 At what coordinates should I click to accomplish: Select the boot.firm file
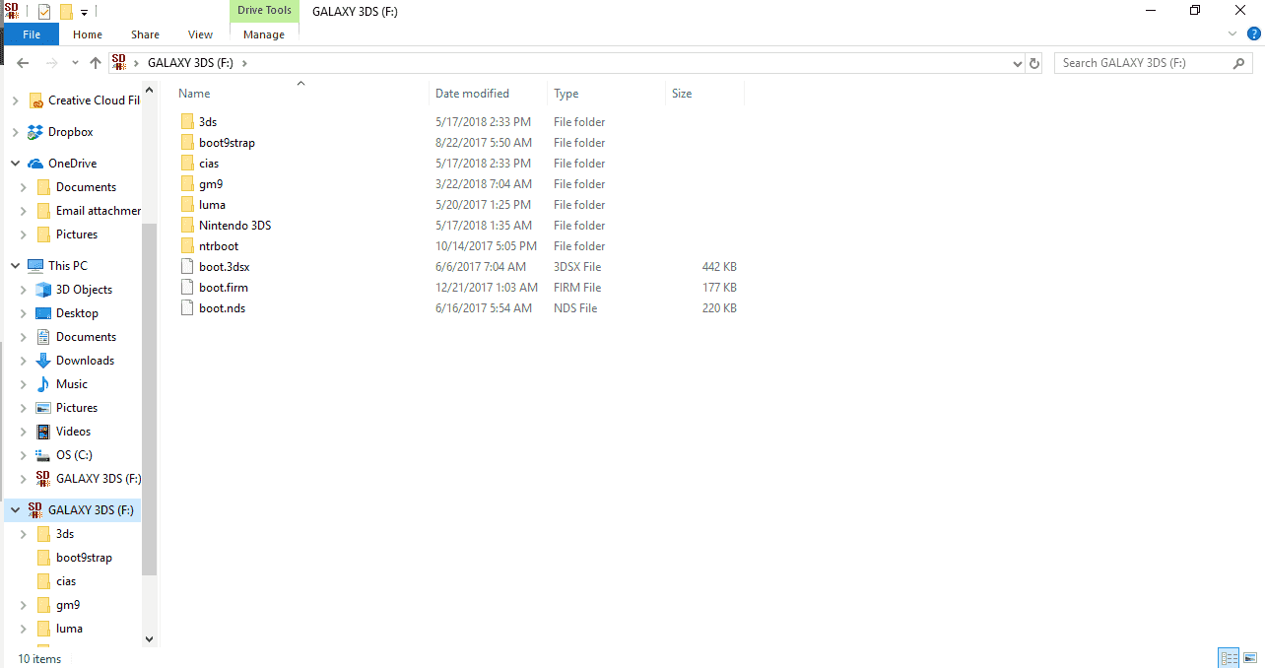point(224,288)
